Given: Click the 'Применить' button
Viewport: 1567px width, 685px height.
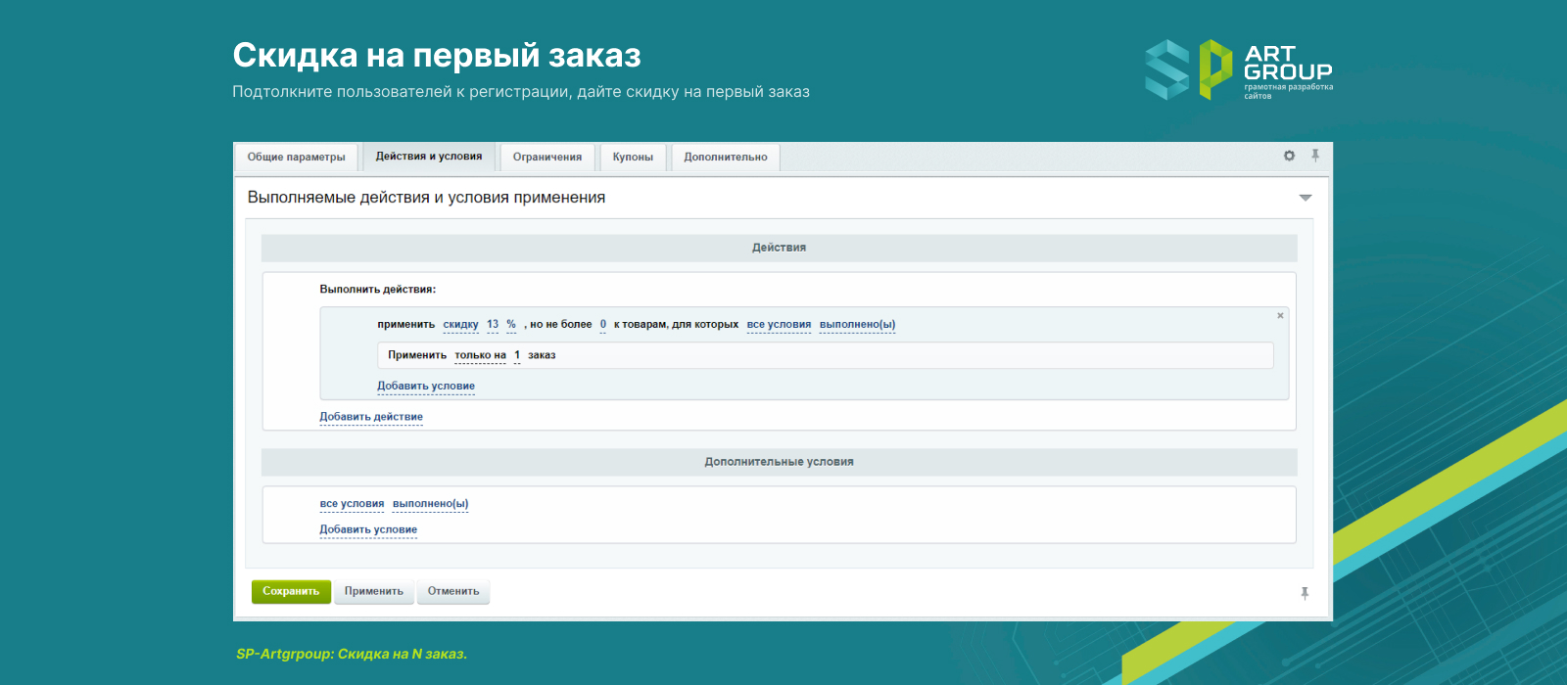Looking at the screenshot, I should 373,592.
